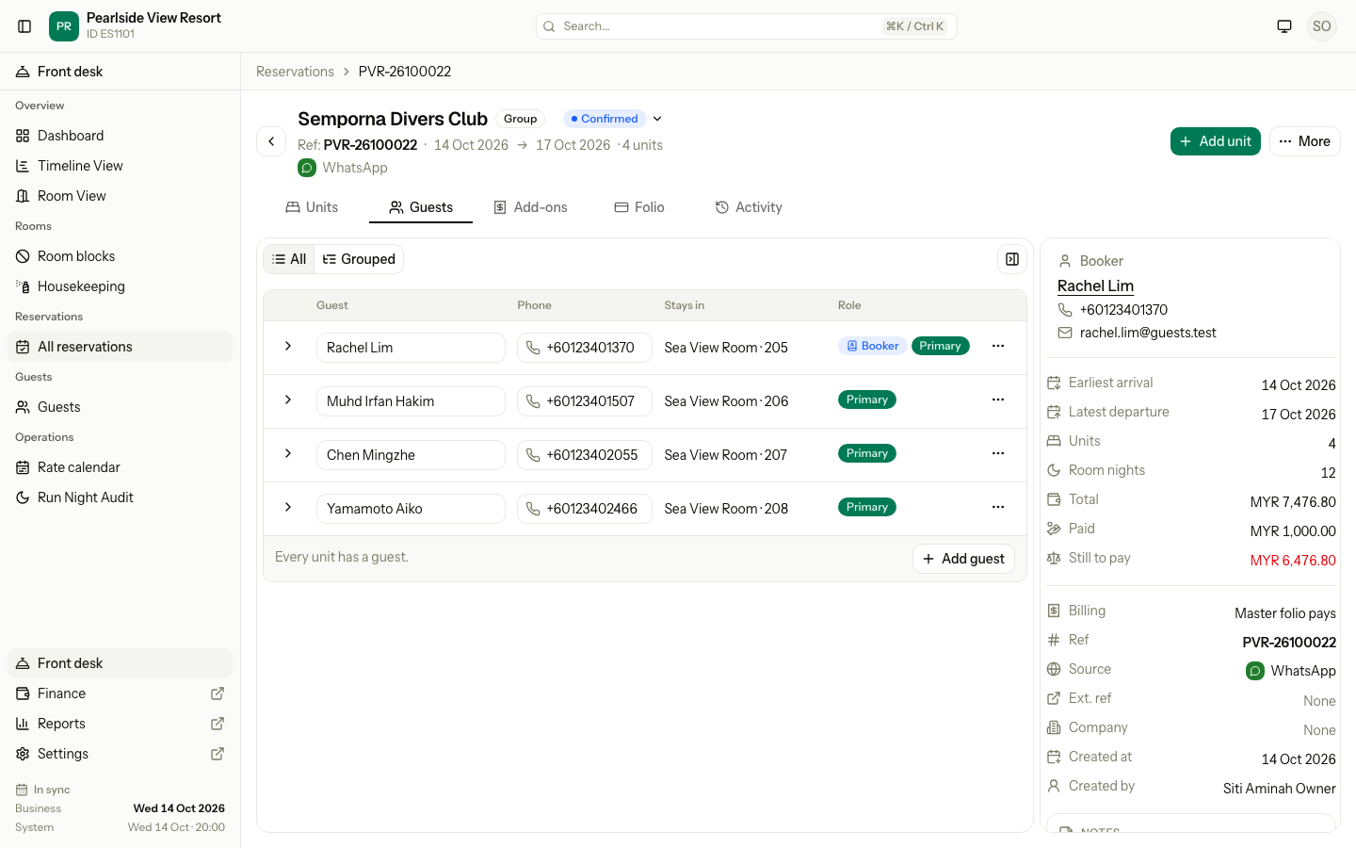Click the email icon beside rachel.lim@guests.test
This screenshot has width=1356, height=848.
pos(1065,333)
